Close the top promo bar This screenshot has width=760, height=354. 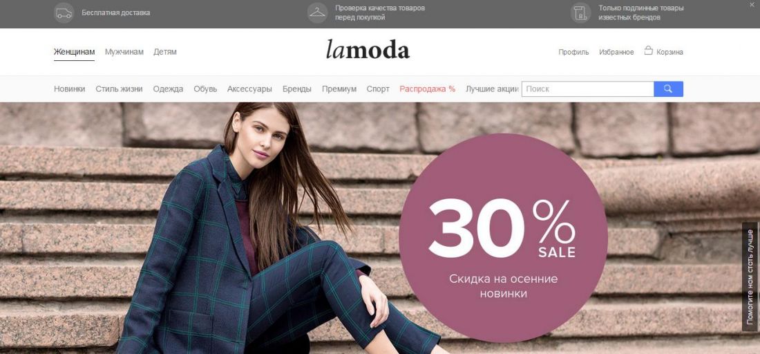752,4
